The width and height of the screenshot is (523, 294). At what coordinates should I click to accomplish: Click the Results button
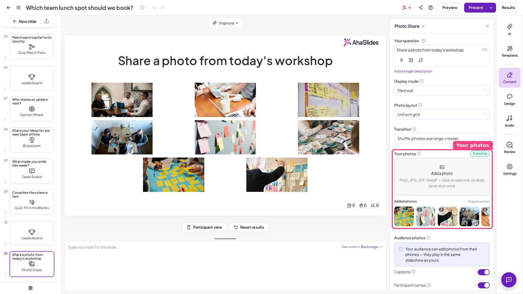tap(508, 8)
